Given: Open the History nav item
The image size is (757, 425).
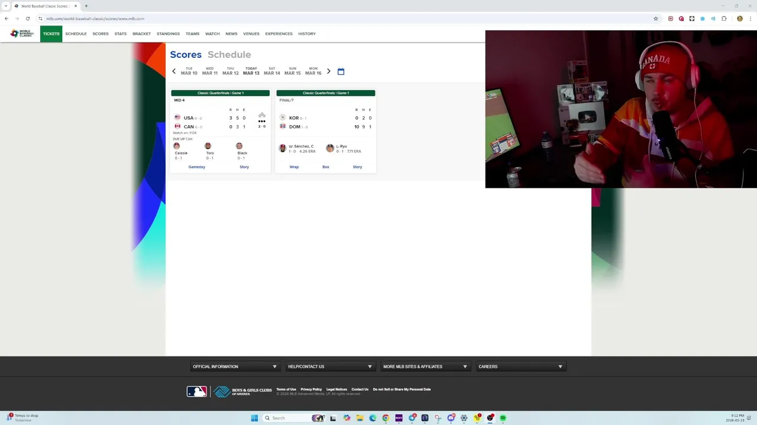Looking at the screenshot, I should point(307,34).
